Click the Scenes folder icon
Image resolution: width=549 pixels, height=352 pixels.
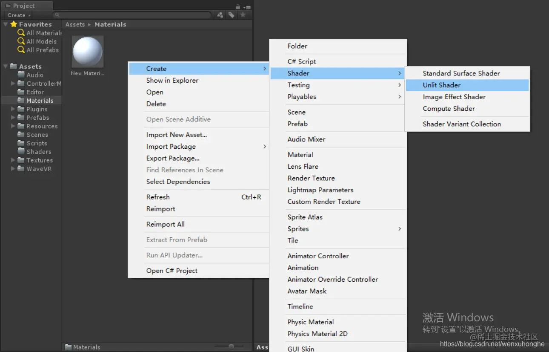click(x=21, y=134)
